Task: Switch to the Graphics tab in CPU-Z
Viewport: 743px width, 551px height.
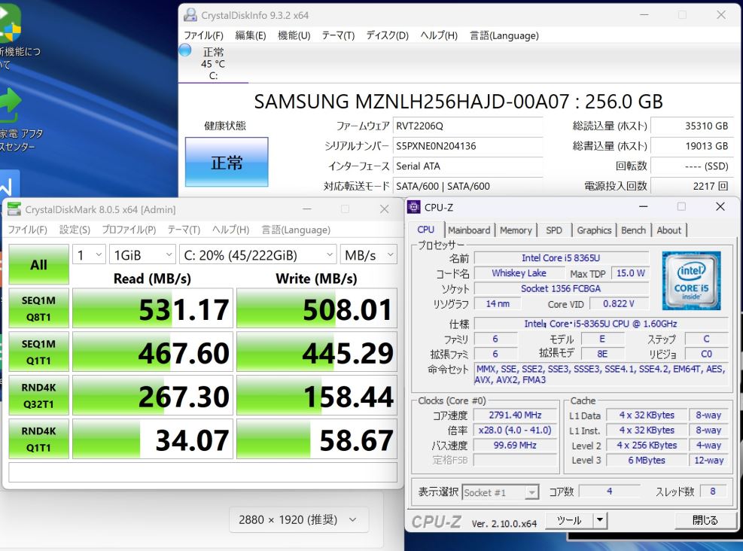Action: (x=594, y=230)
